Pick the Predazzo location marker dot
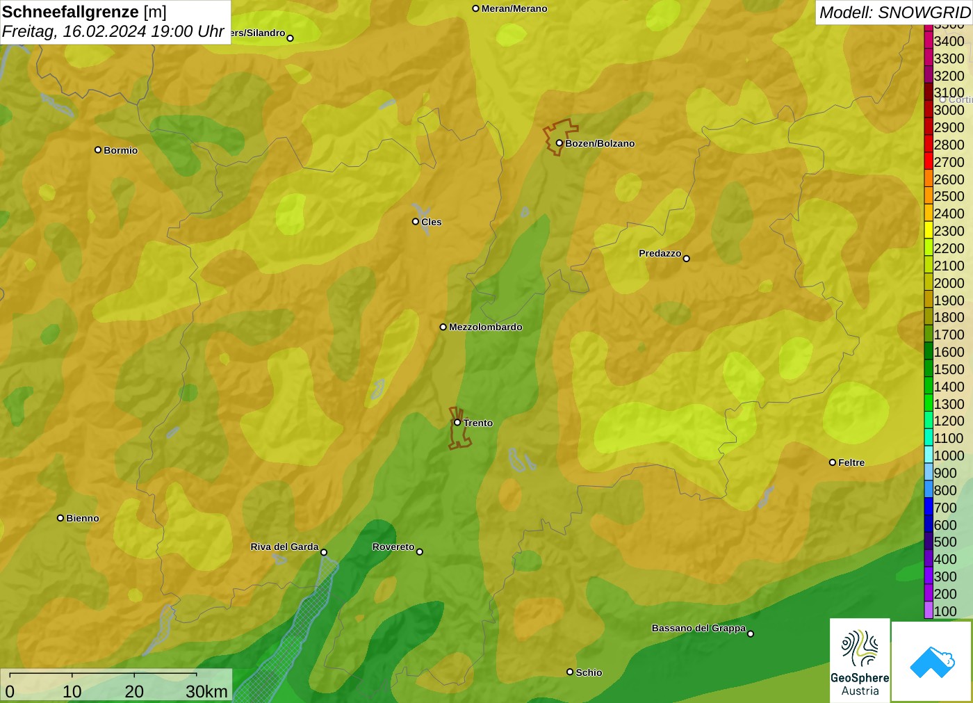This screenshot has height=703, width=973. (687, 259)
